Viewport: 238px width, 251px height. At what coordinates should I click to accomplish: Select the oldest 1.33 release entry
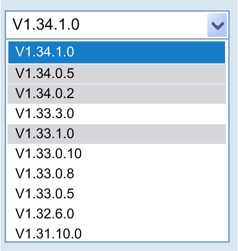click(116, 194)
